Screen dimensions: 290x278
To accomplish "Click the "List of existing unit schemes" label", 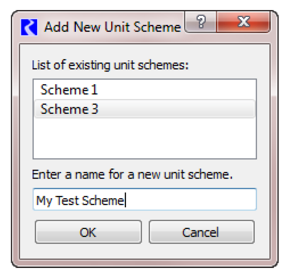I will (110, 66).
